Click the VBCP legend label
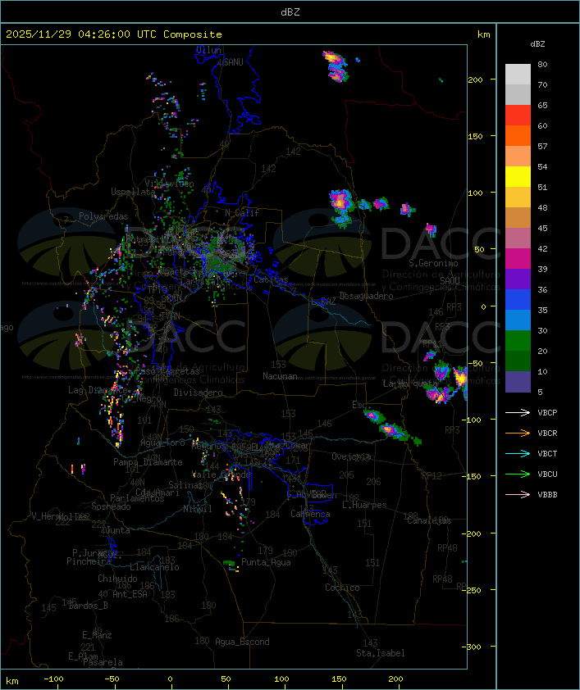The image size is (580, 690). tap(547, 413)
